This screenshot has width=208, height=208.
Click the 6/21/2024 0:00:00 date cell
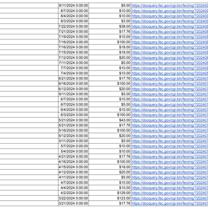(73, 78)
